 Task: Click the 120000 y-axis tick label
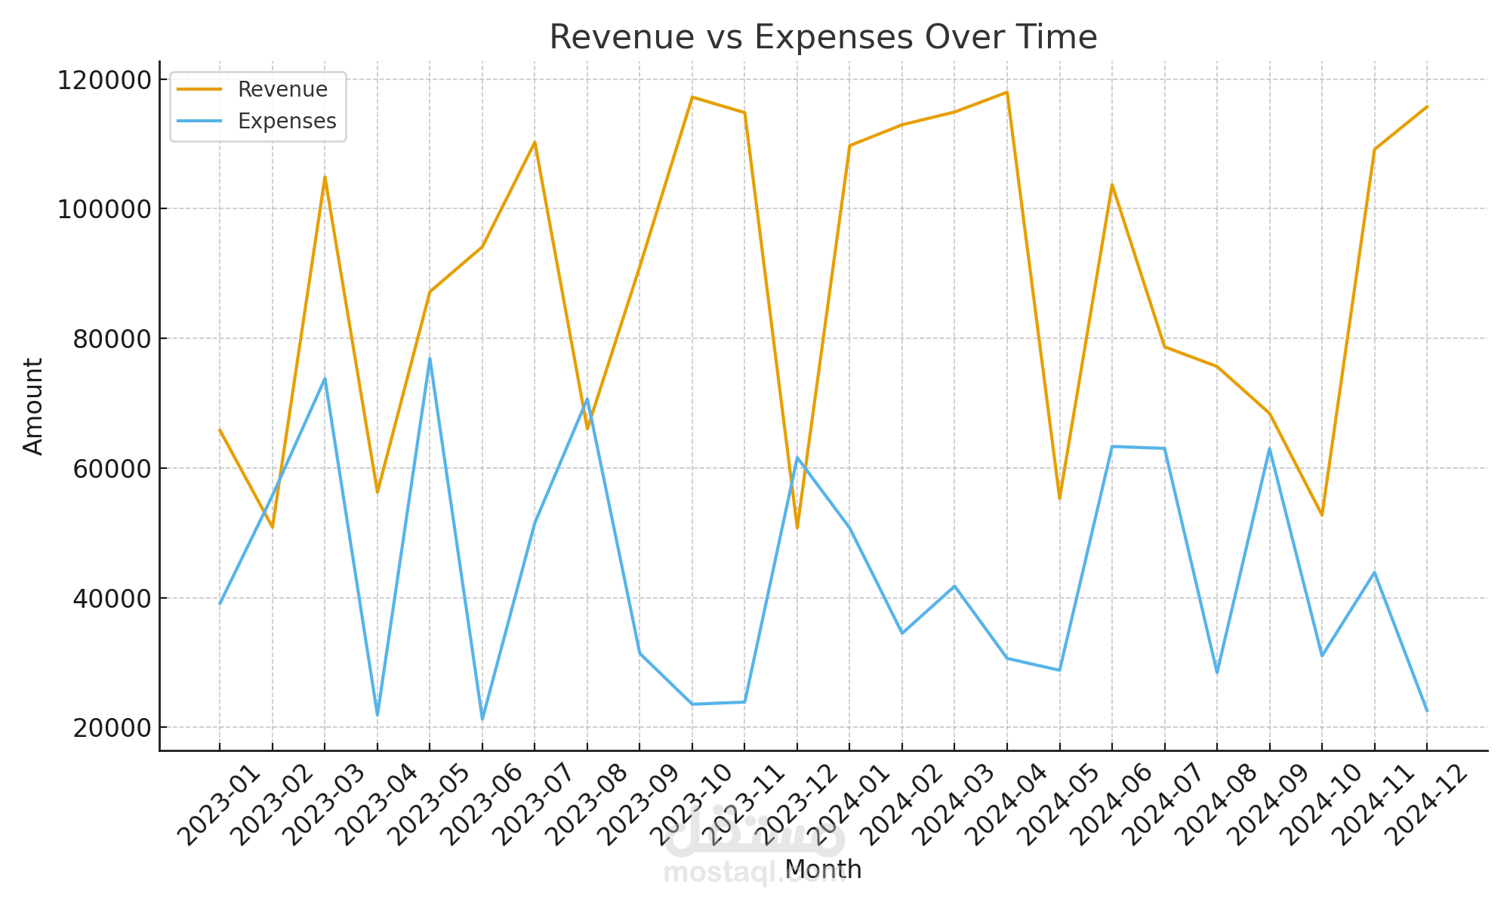[x=104, y=80]
